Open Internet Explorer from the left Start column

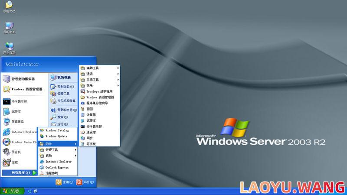[x=20, y=132]
